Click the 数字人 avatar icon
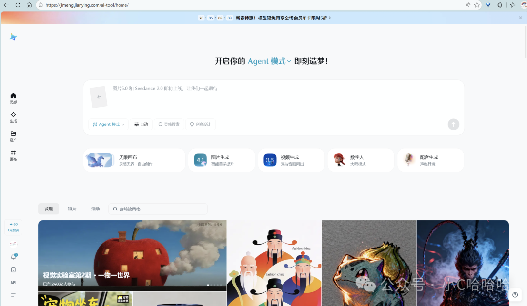This screenshot has width=527, height=306. (x=340, y=160)
